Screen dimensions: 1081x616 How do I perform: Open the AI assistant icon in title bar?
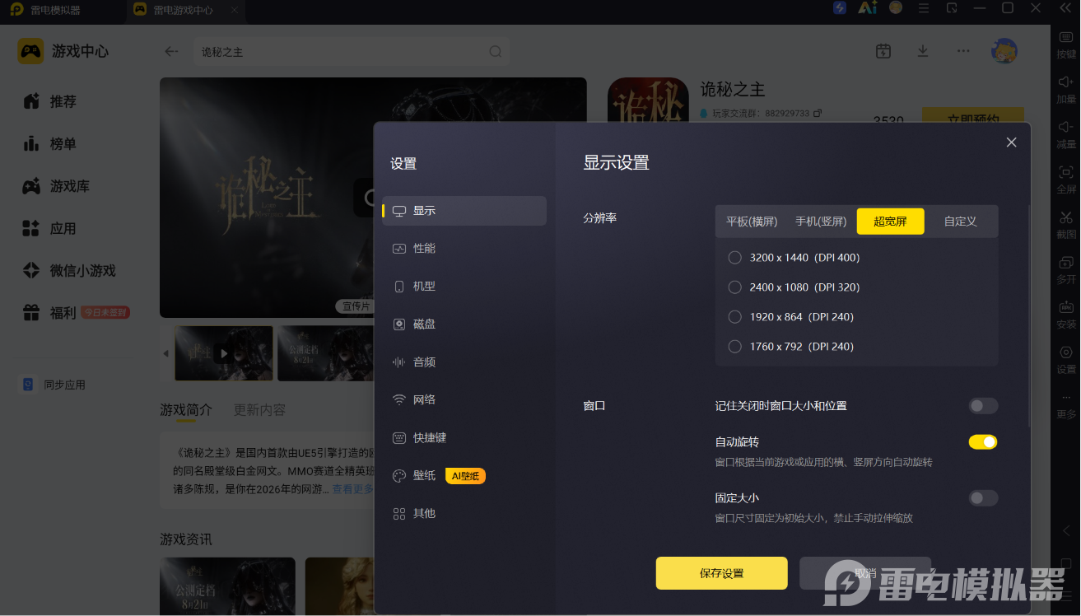pyautogui.click(x=867, y=8)
